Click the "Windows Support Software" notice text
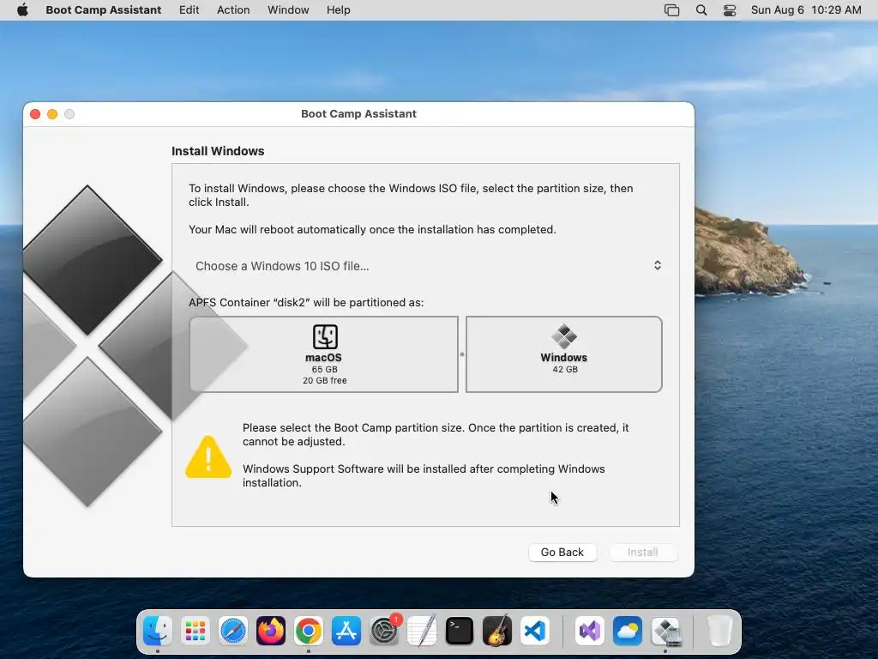The image size is (878, 659). click(424, 475)
